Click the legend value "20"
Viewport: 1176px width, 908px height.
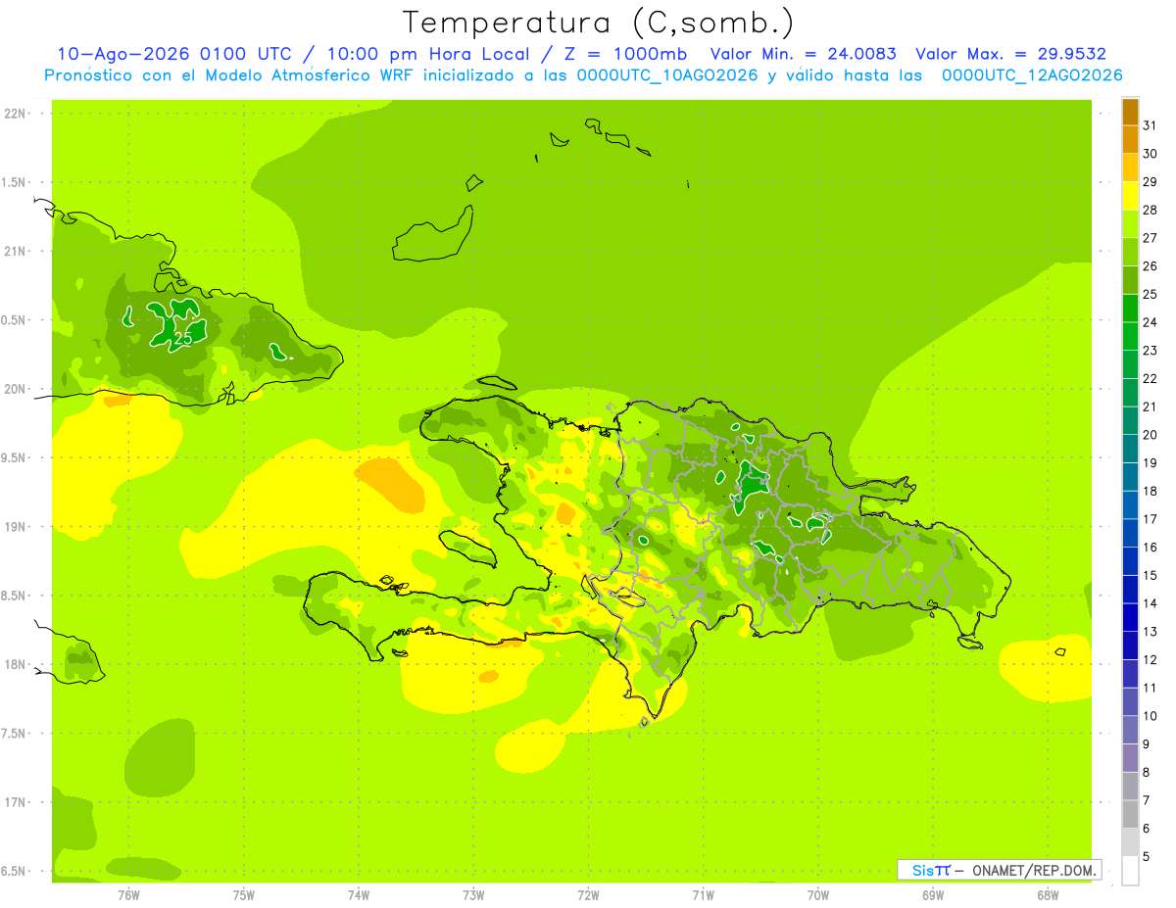tap(1150, 435)
